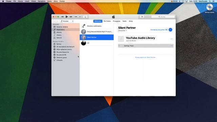
Task: Open the Muzyka media type dropdown
Action: pos(67,21)
